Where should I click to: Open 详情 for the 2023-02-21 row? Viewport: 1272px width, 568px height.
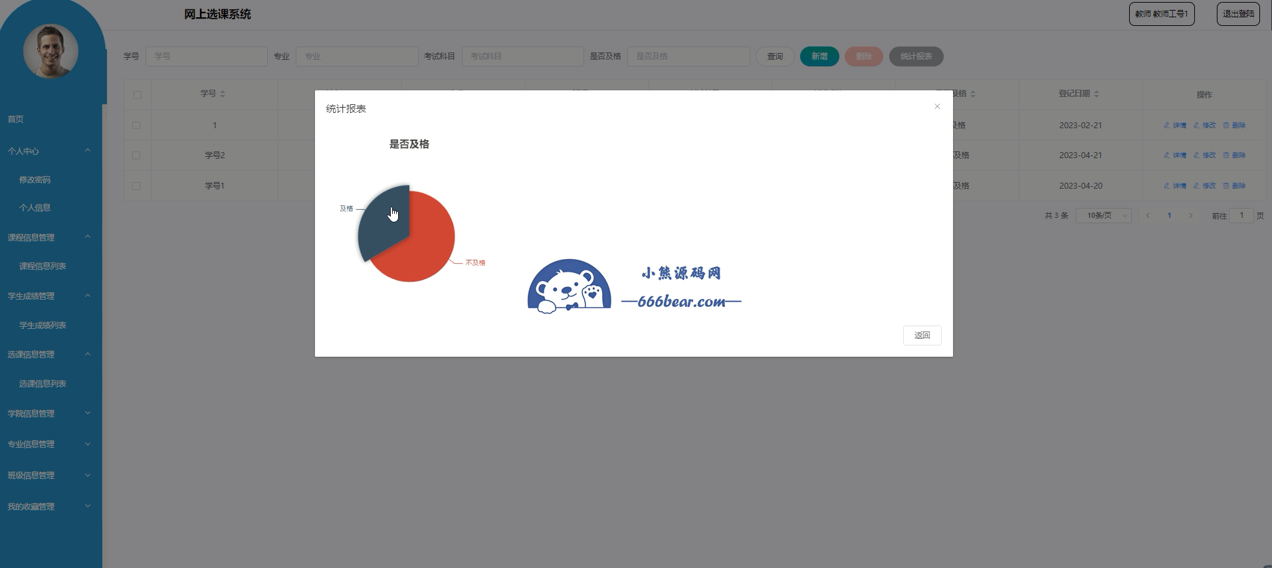[1175, 126]
